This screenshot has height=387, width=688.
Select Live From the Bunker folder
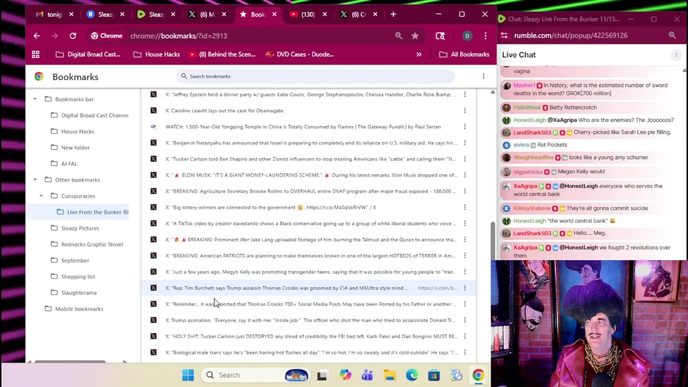[92, 212]
